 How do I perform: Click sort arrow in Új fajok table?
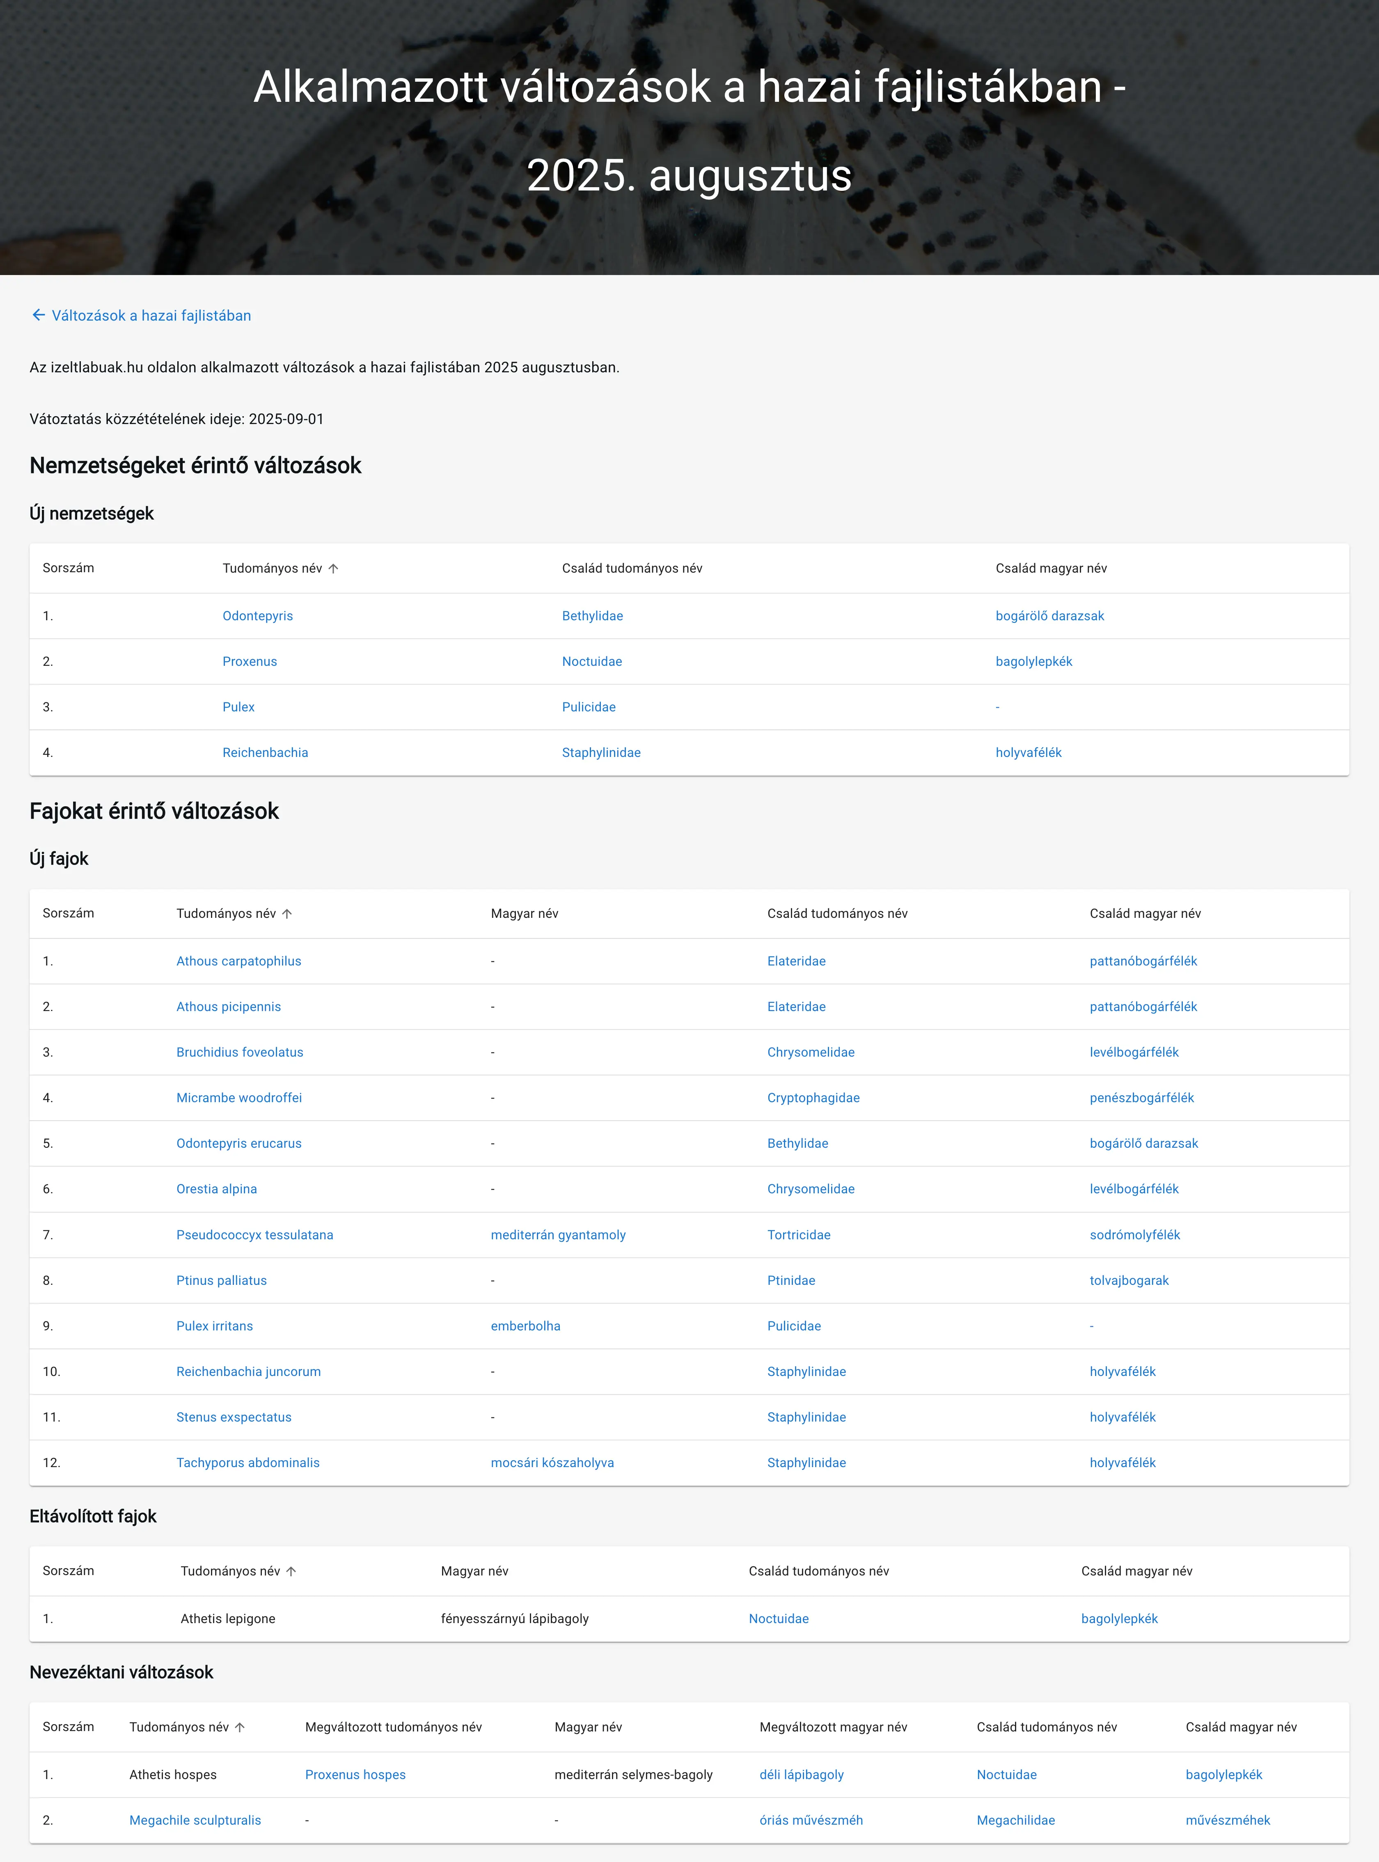287,913
